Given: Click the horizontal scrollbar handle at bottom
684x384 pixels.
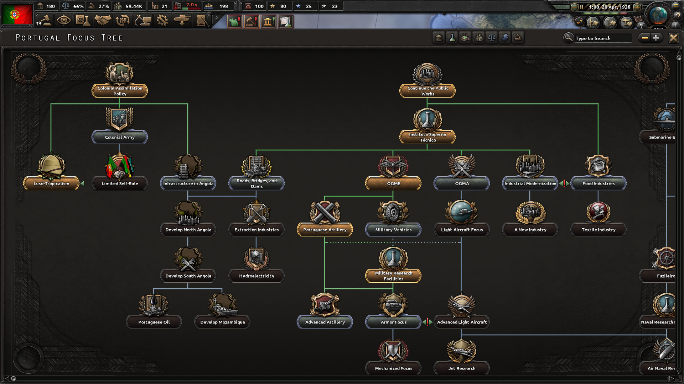Looking at the screenshot, I should click(14, 378).
